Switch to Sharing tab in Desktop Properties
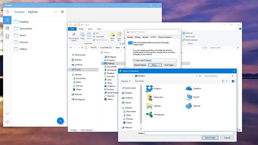 click(x=138, y=37)
